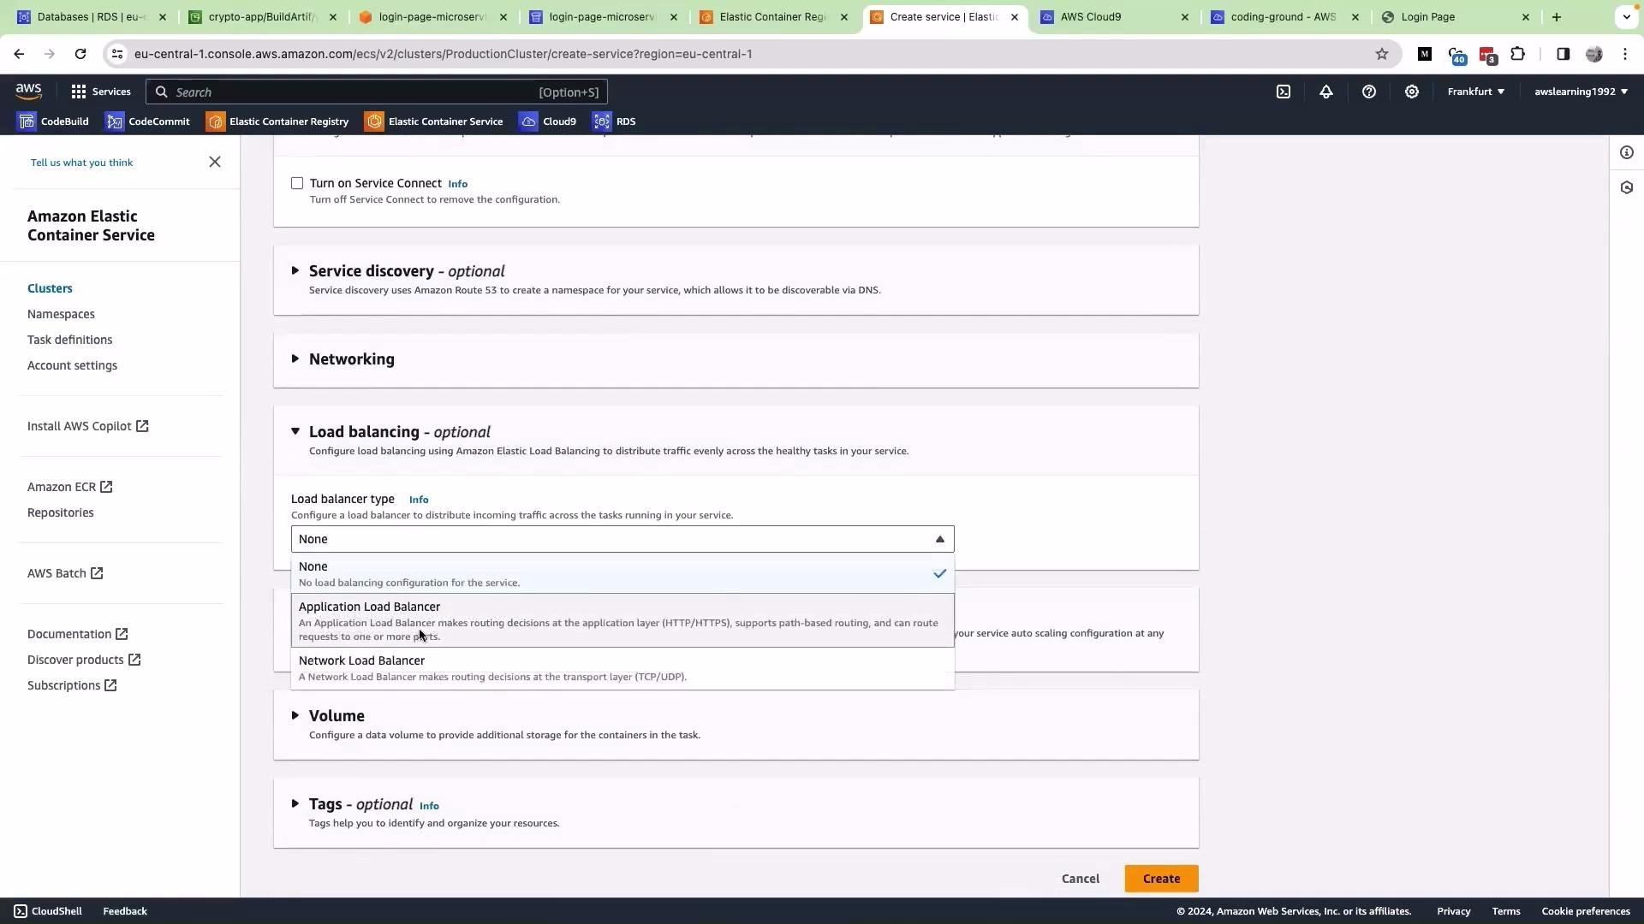Open Elastic Container Registry shortcut

tap(277, 121)
